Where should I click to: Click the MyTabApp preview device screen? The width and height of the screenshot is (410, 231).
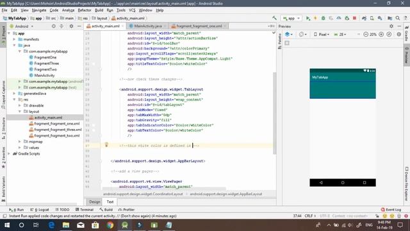[343, 128]
